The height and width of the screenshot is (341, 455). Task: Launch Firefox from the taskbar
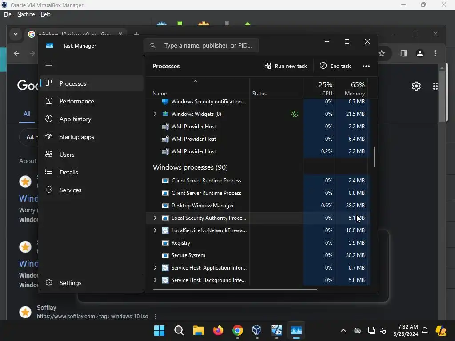tap(218, 330)
